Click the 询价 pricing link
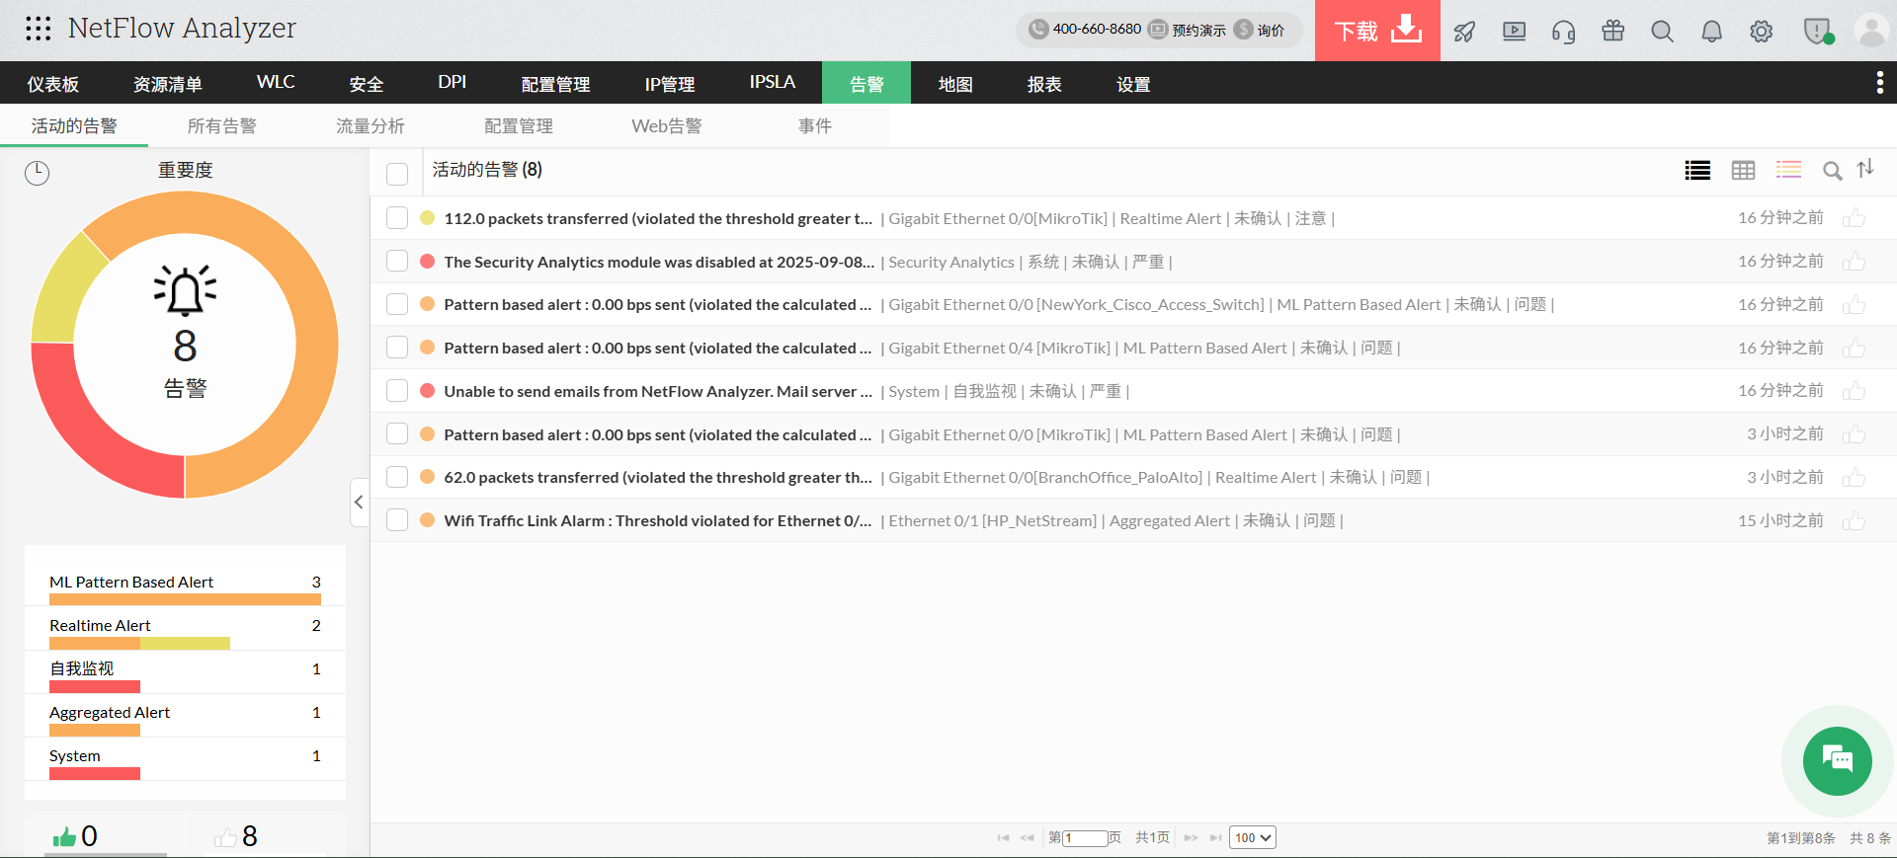Screen dimensions: 1897x858 click(1271, 30)
